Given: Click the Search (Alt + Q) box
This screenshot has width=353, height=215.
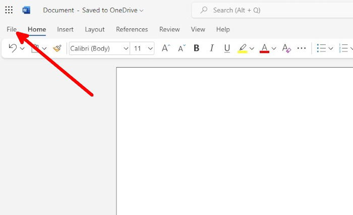Looking at the screenshot, I should [x=272, y=10].
